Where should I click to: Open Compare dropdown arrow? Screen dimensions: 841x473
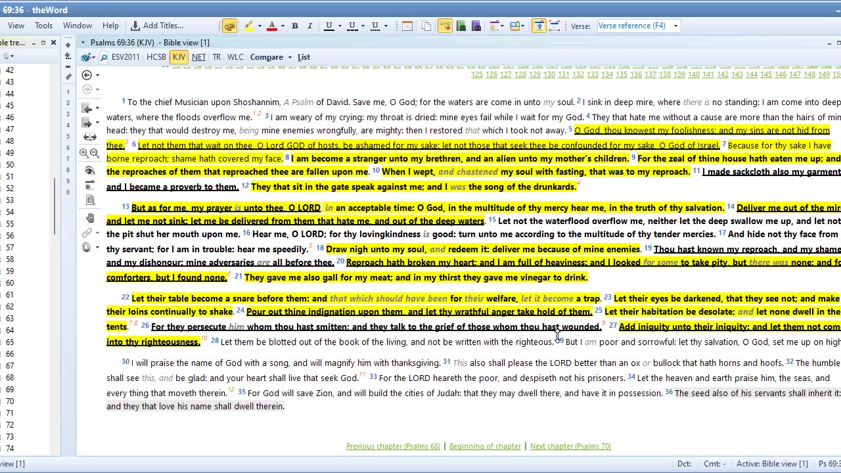(290, 57)
